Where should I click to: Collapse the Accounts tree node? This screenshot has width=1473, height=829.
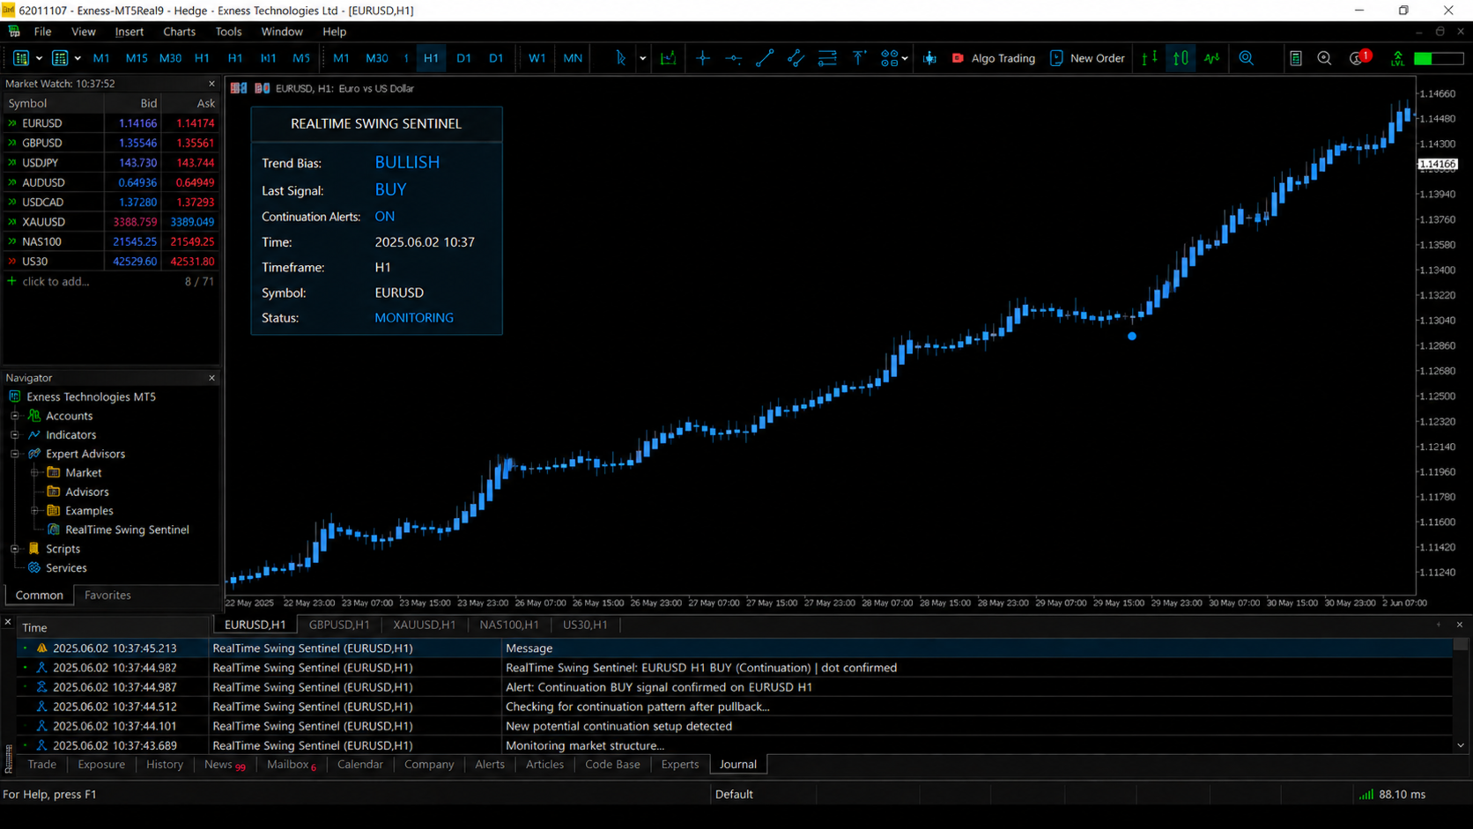[x=15, y=416]
